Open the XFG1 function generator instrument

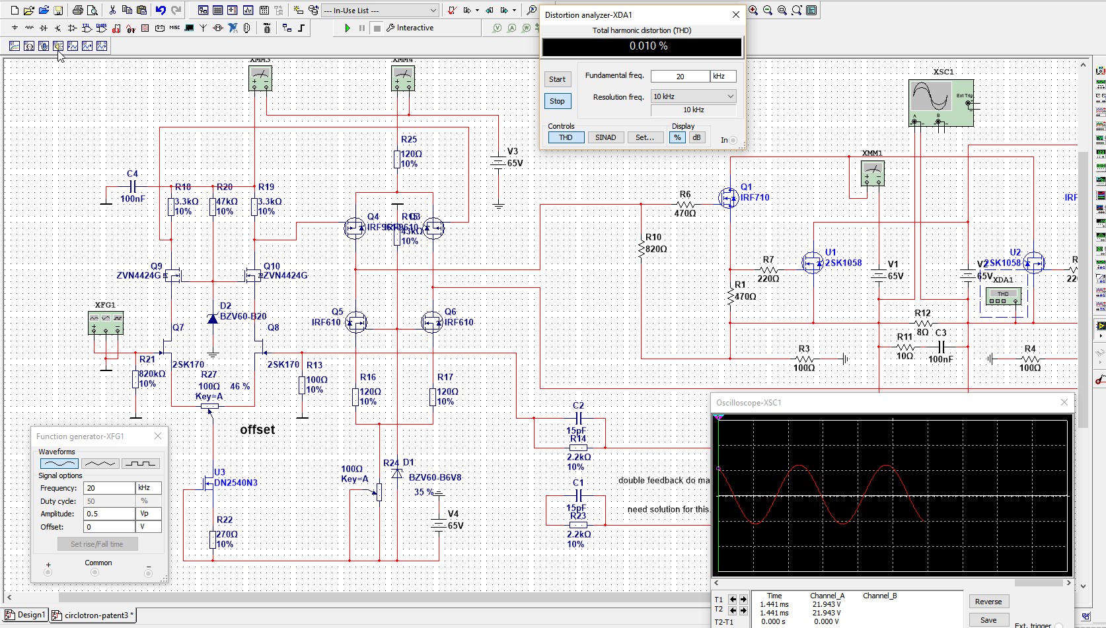pos(106,323)
